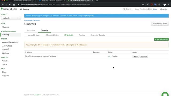Click the All Clusters link

pyautogui.click(x=24, y=9)
